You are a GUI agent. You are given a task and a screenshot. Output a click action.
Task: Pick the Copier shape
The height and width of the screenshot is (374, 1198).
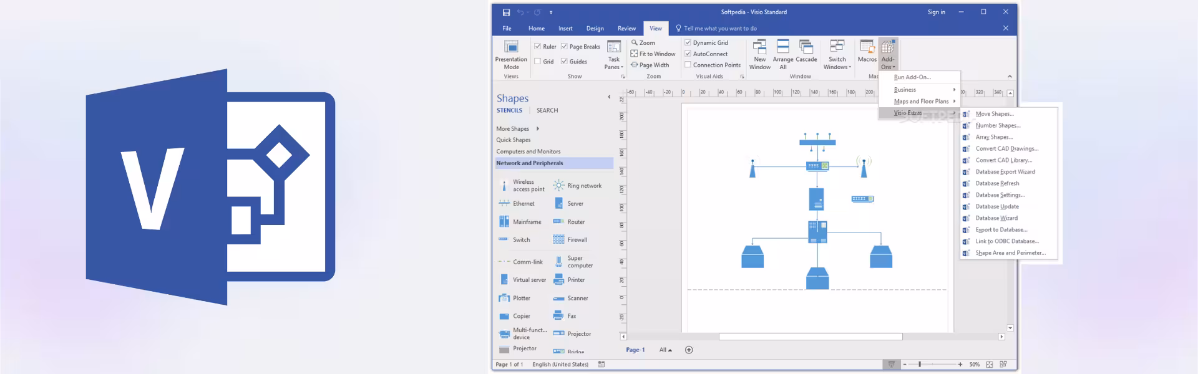[x=515, y=316]
